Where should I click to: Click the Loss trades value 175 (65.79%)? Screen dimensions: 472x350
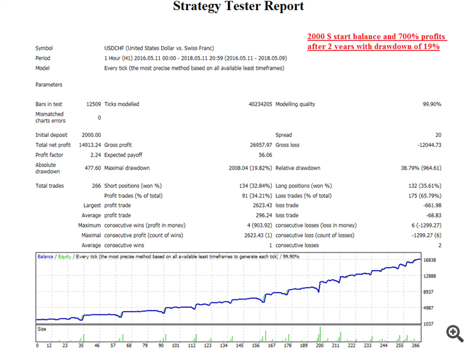[425, 196]
